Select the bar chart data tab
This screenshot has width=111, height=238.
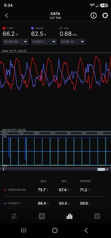(x=69, y=216)
